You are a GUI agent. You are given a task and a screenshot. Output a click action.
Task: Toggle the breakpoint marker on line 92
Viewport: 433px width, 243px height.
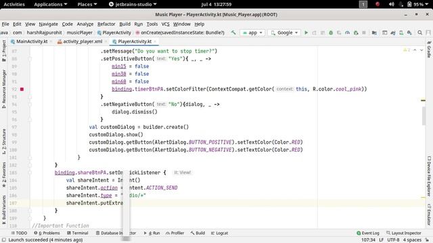point(22,89)
